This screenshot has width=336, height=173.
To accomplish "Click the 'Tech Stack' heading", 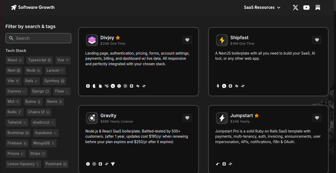I will tap(16, 51).
